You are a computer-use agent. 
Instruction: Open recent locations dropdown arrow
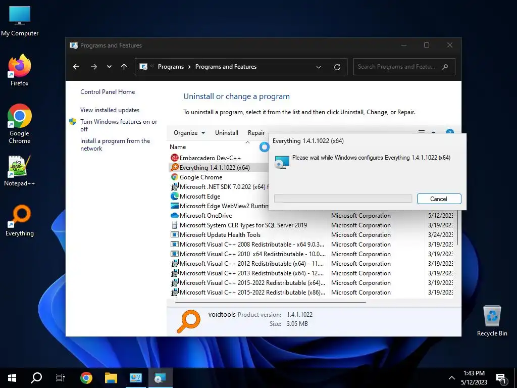109,67
